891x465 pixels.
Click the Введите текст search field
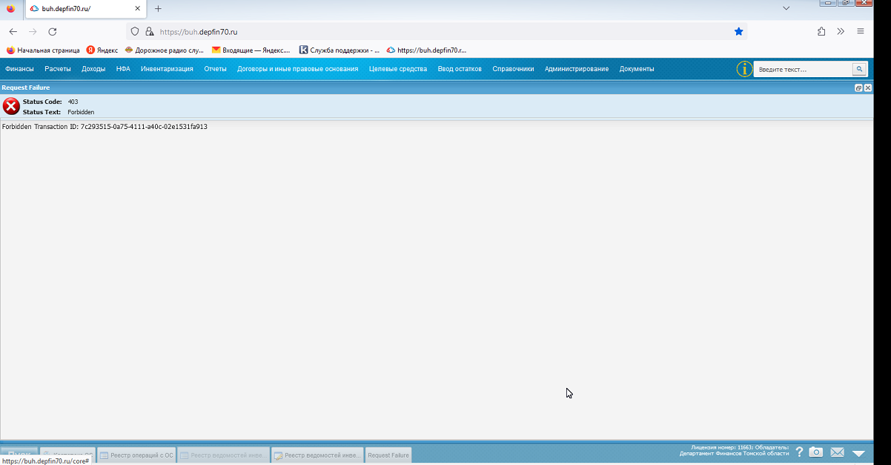pyautogui.click(x=803, y=69)
